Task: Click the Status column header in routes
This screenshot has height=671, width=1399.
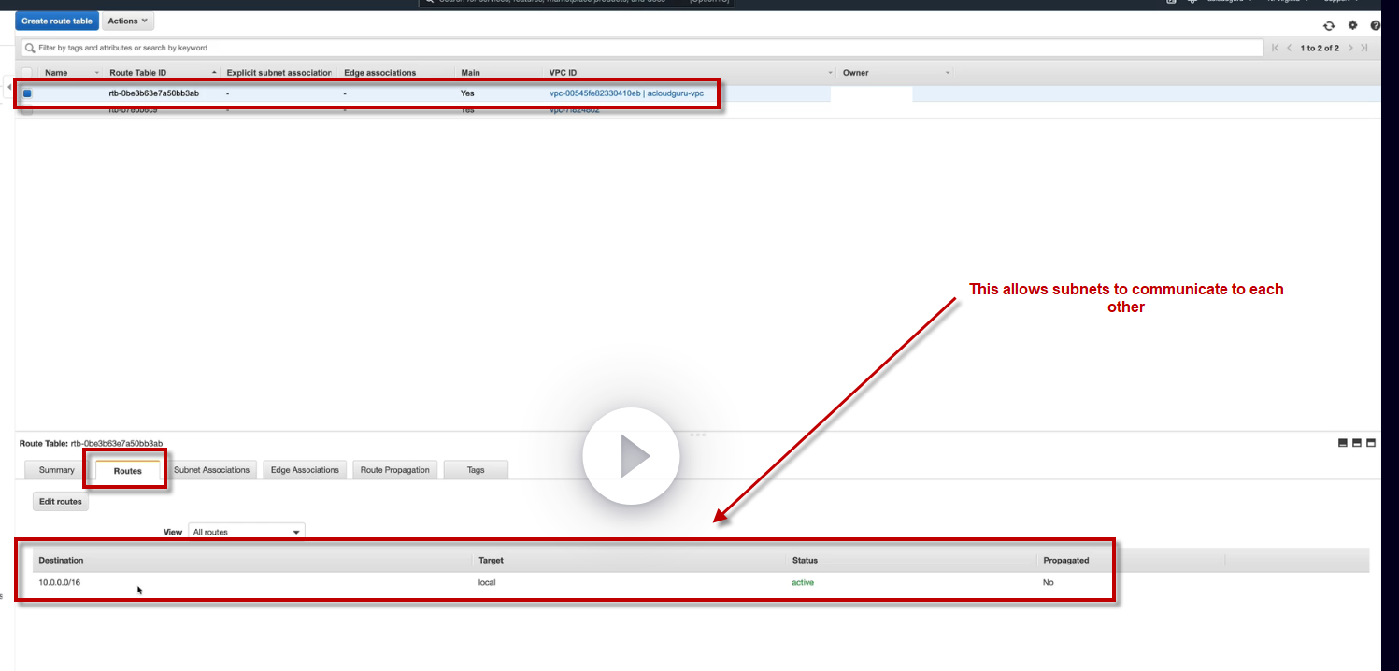Action: click(805, 561)
